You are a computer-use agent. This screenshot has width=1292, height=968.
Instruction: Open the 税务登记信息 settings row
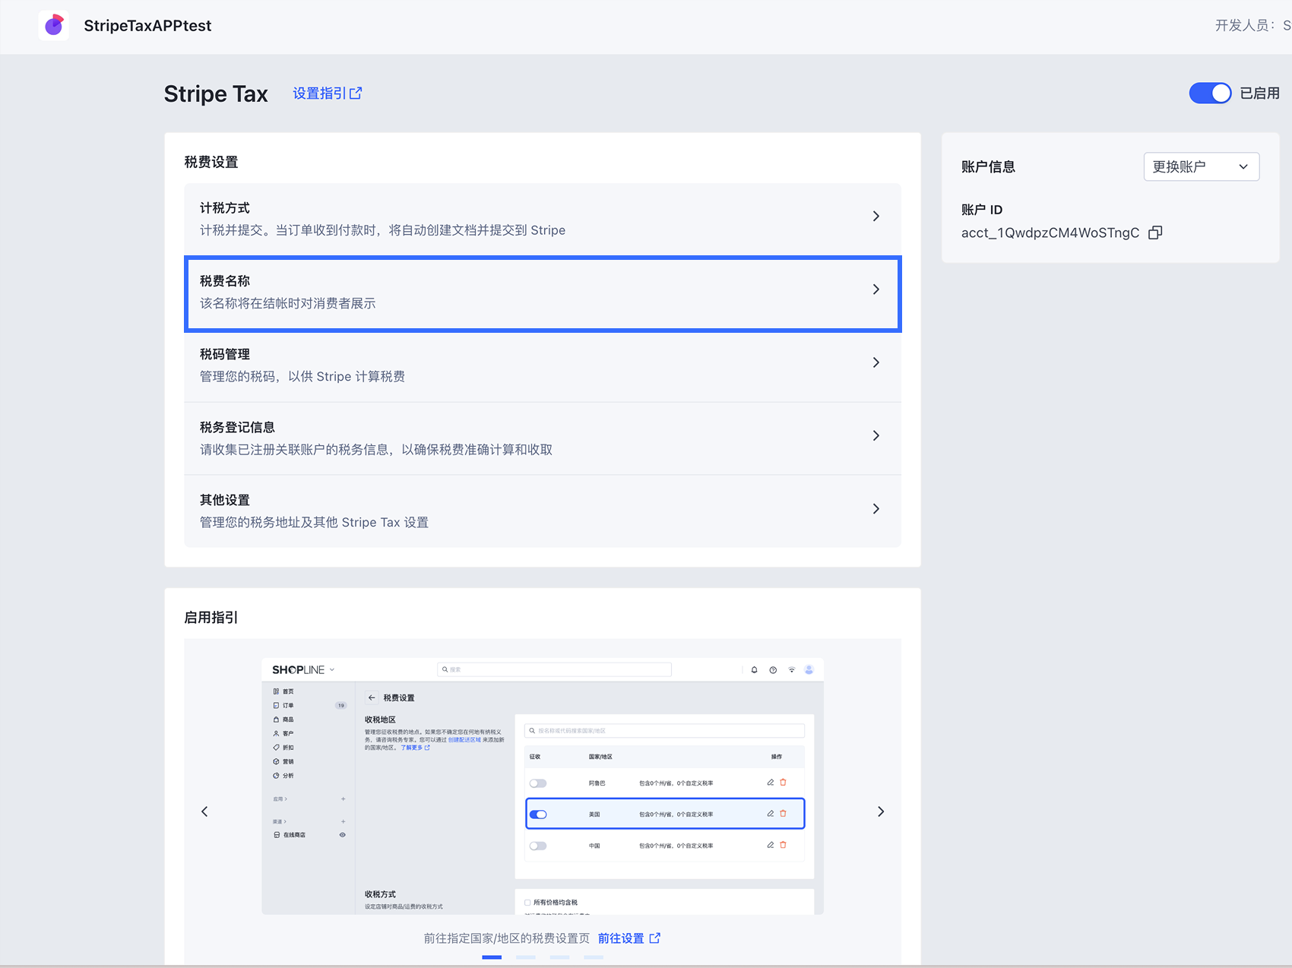click(x=543, y=438)
